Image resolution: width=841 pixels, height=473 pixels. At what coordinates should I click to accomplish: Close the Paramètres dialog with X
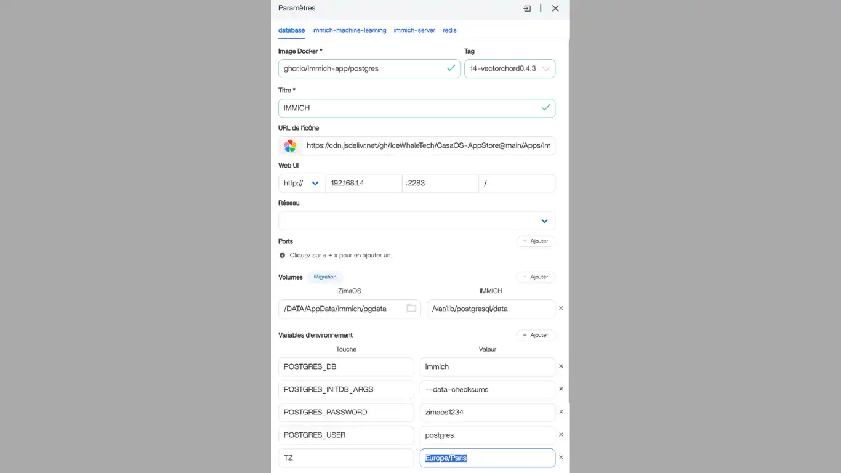(555, 9)
